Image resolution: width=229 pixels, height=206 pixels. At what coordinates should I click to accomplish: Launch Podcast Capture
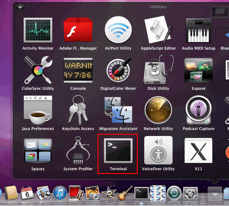[199, 110]
